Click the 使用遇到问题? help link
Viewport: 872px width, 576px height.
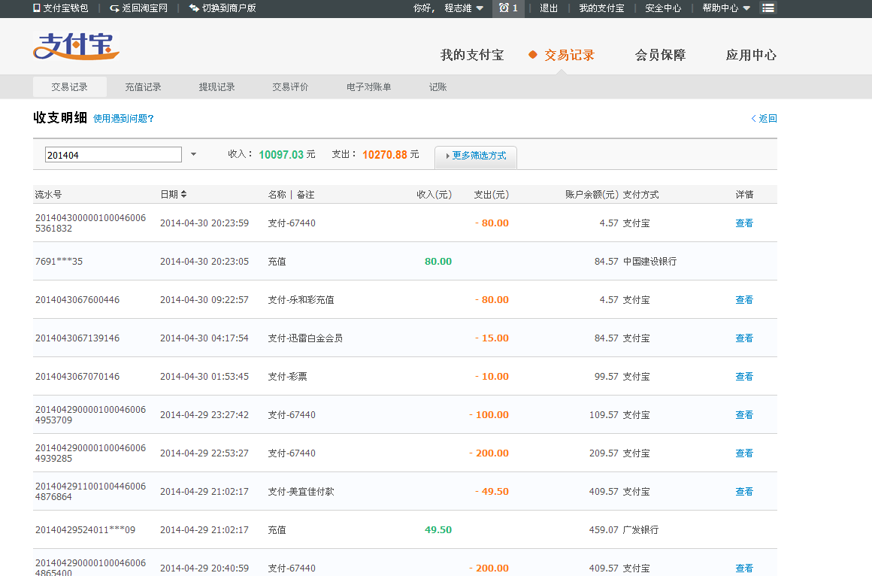pyautogui.click(x=123, y=119)
